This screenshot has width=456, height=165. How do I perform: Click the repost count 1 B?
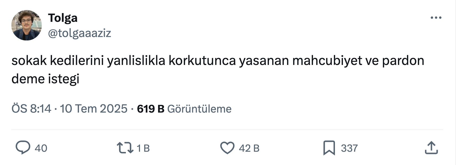143,148
